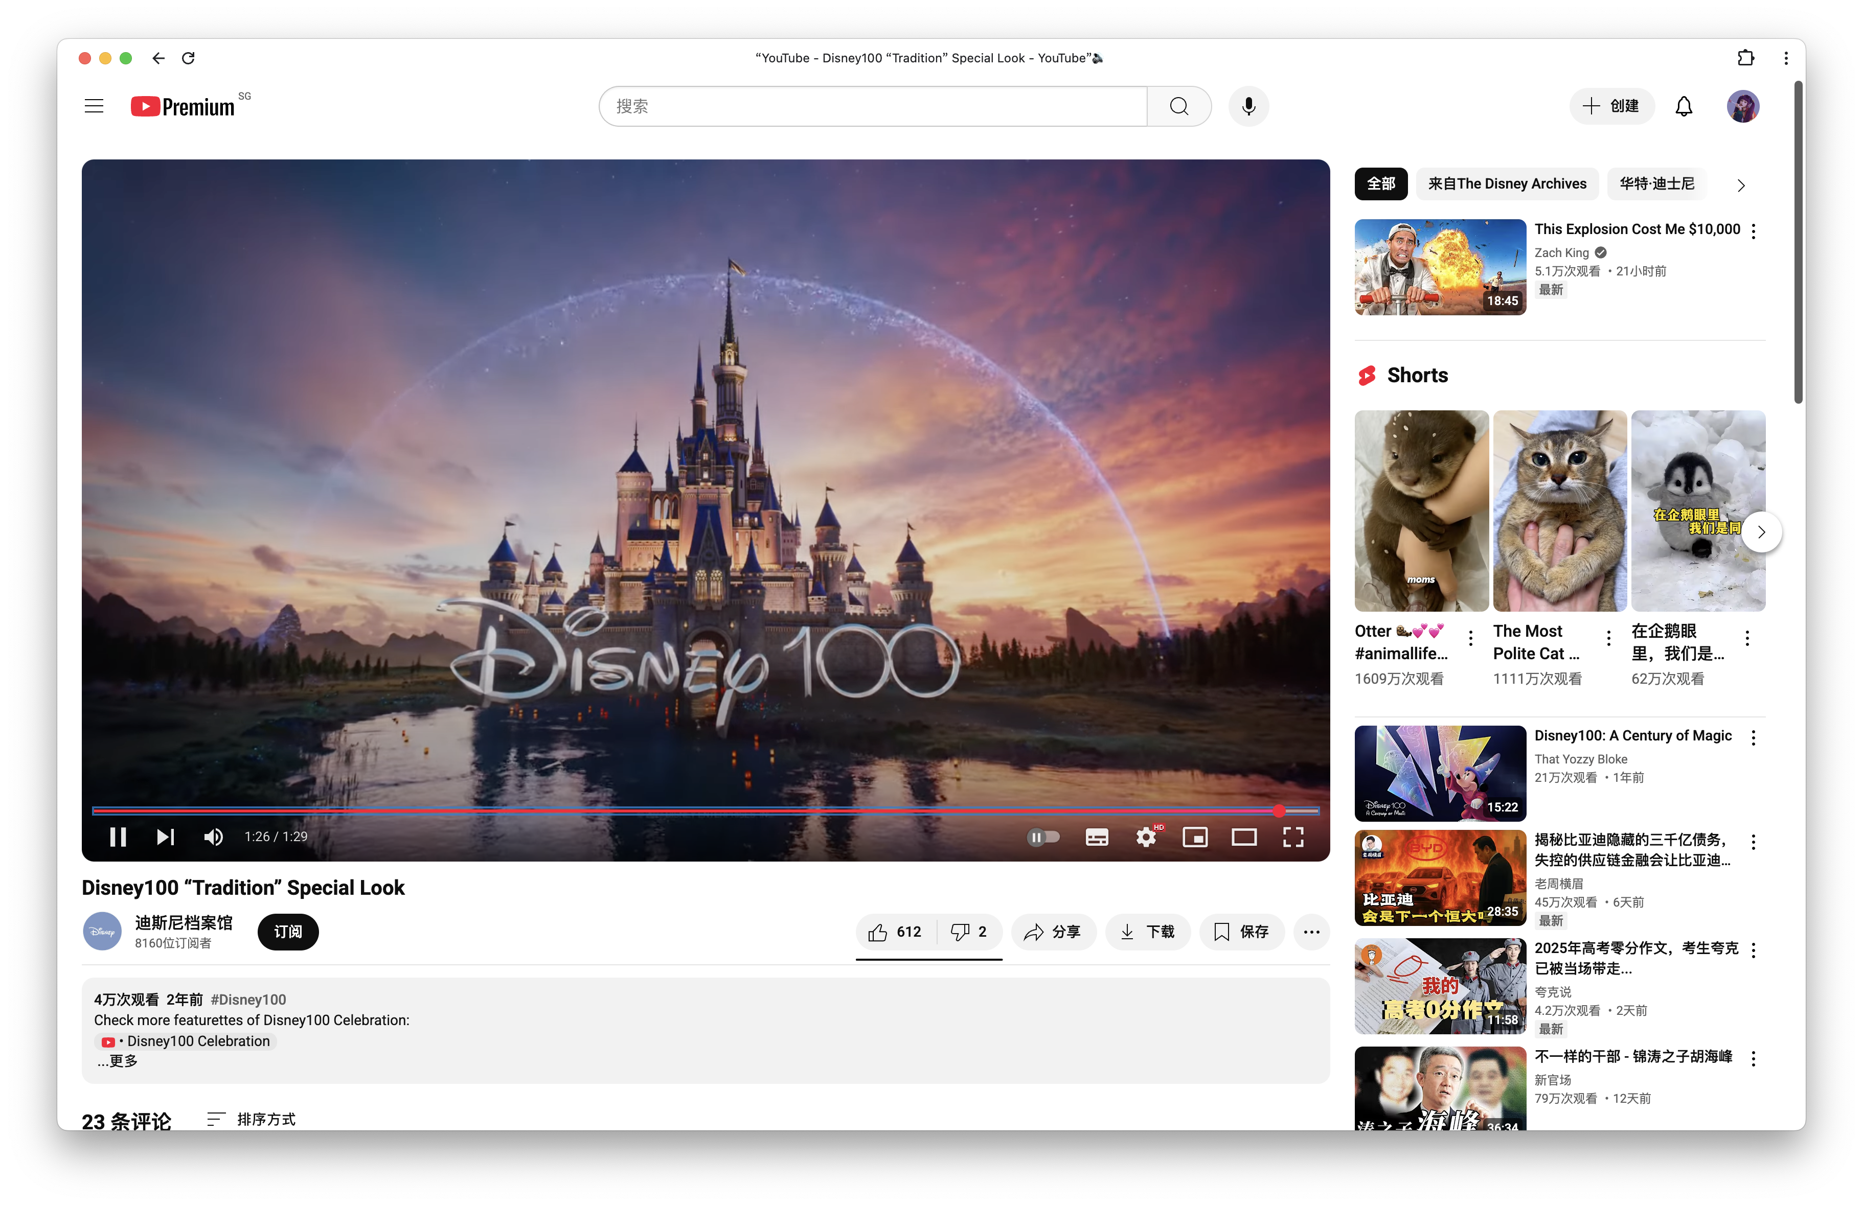Show next Shorts with arrow

click(1761, 532)
